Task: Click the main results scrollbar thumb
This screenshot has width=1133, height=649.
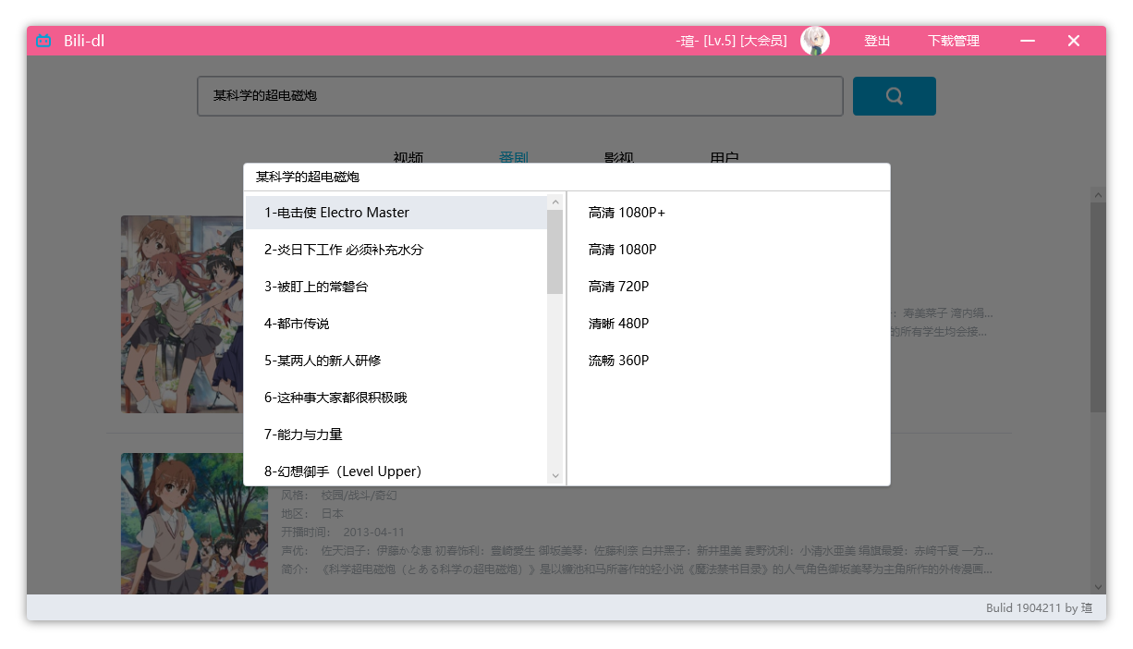Action: coord(1098,307)
